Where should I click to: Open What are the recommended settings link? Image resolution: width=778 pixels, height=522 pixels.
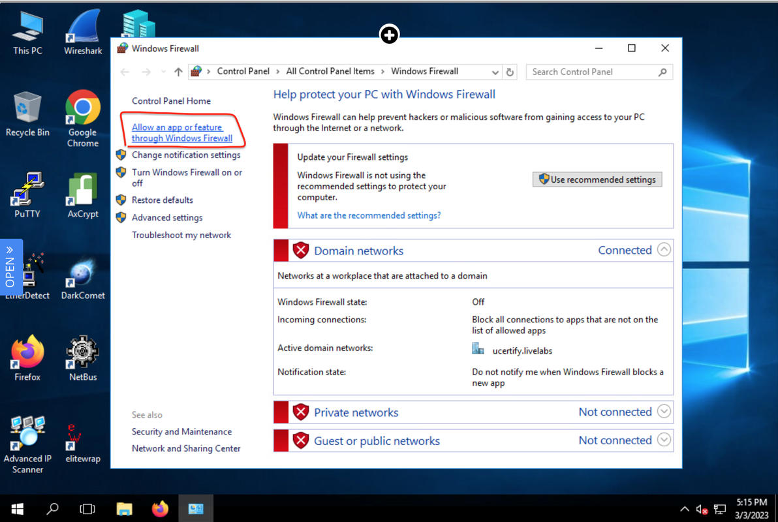pos(369,215)
